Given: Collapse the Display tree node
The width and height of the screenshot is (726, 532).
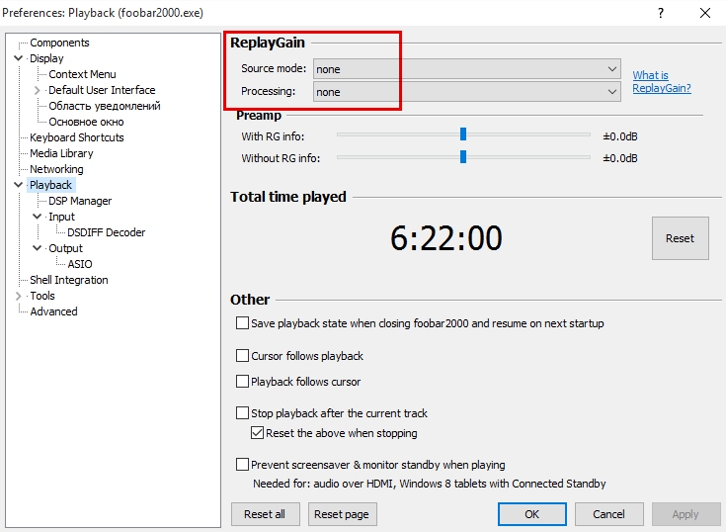Looking at the screenshot, I should [19, 58].
